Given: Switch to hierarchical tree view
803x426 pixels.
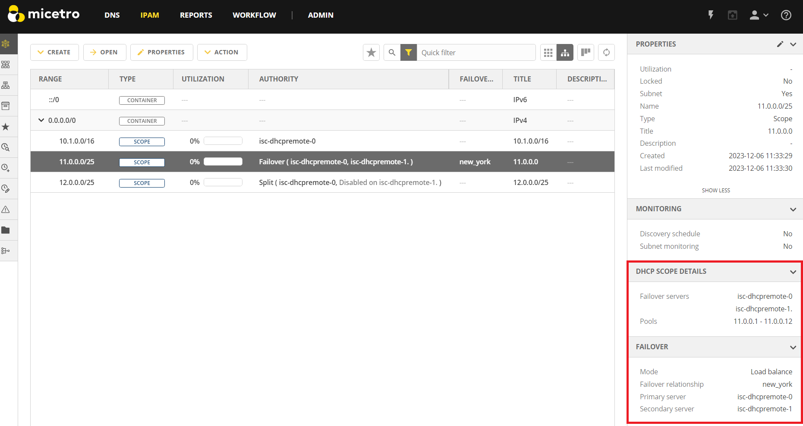Looking at the screenshot, I should [x=565, y=53].
